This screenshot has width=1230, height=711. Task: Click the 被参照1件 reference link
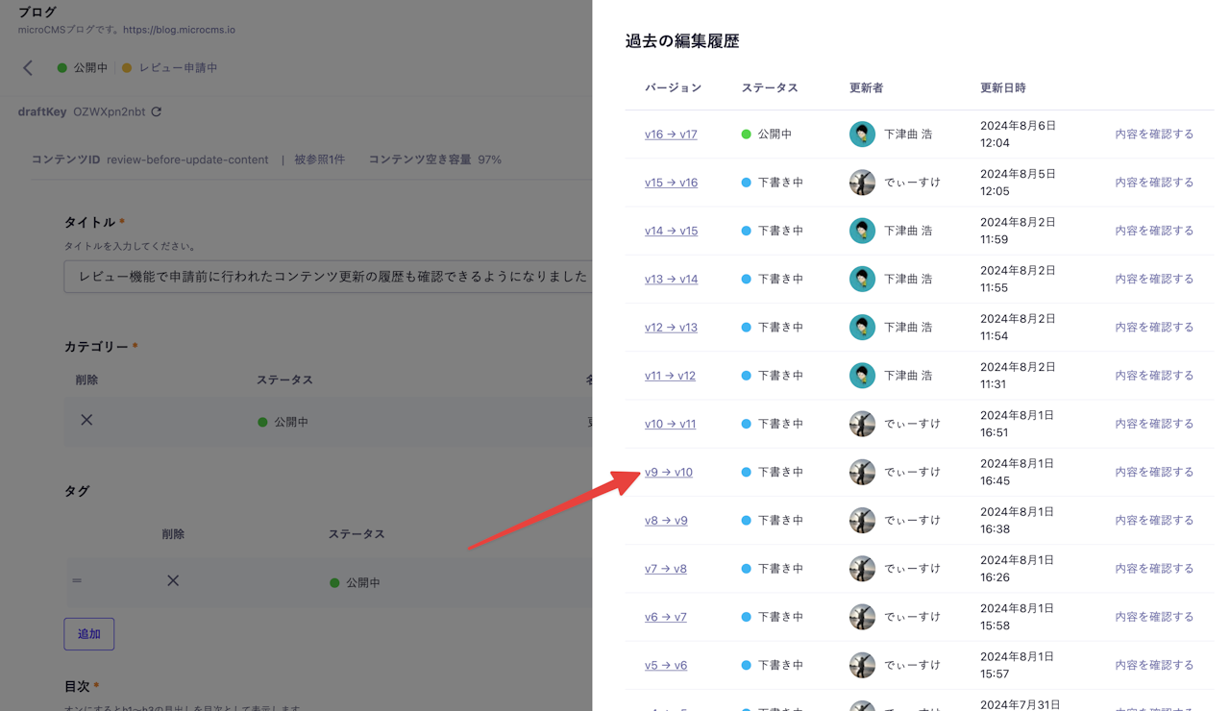(x=321, y=159)
